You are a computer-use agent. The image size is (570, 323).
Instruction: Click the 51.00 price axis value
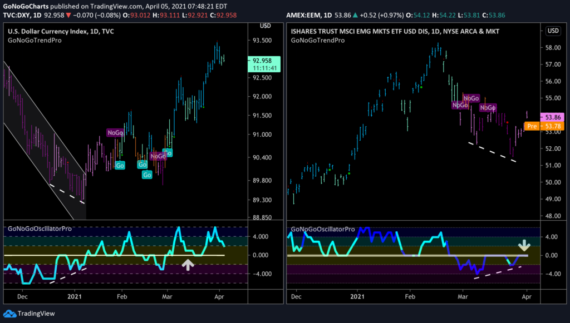tap(553, 165)
